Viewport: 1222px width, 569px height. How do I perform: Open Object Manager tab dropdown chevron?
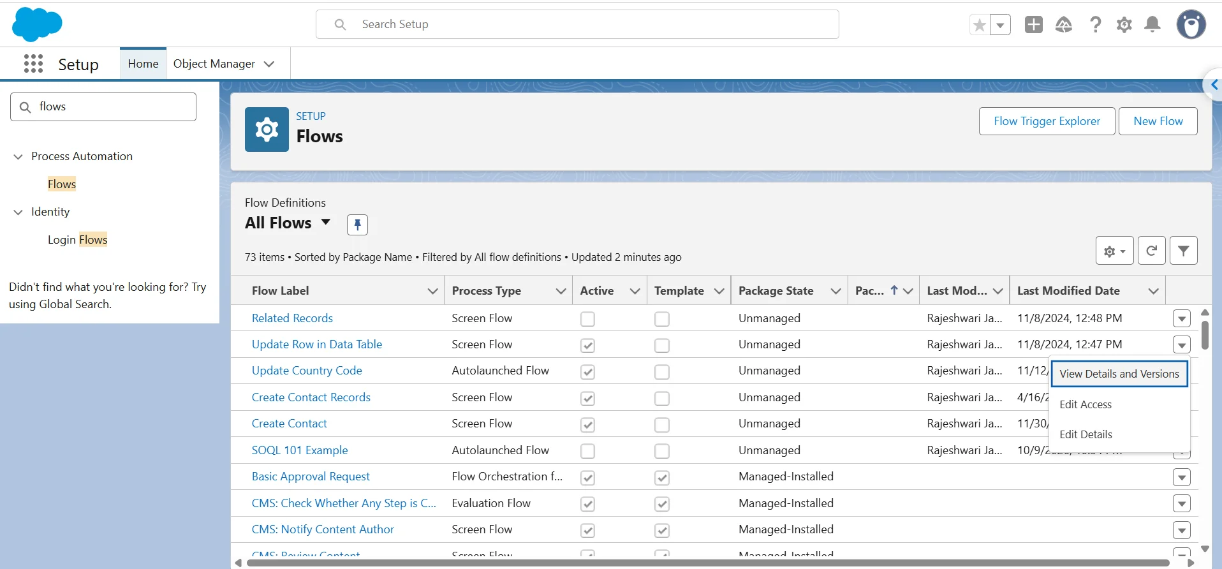[269, 64]
